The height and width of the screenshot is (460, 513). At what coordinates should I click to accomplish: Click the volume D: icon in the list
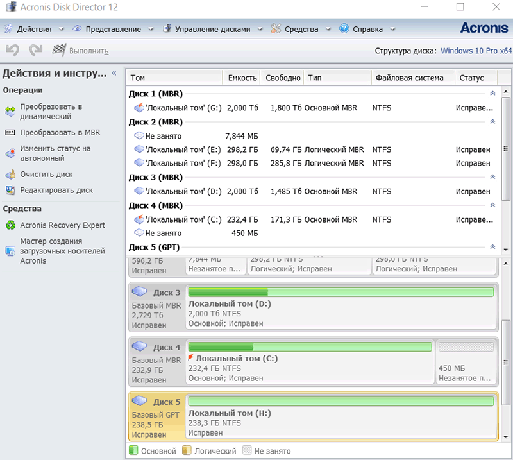pos(139,191)
